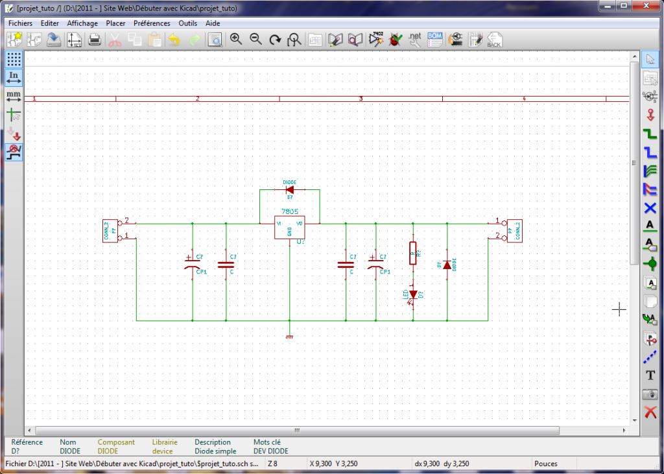The width and height of the screenshot is (664, 474).
Task: Open the BOM generator tool
Action: click(x=434, y=40)
